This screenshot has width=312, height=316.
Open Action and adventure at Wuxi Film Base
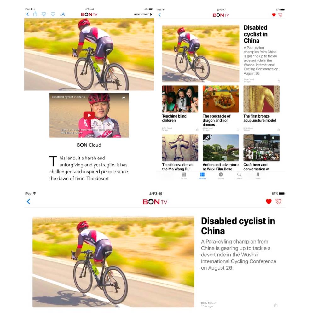pyautogui.click(x=221, y=167)
